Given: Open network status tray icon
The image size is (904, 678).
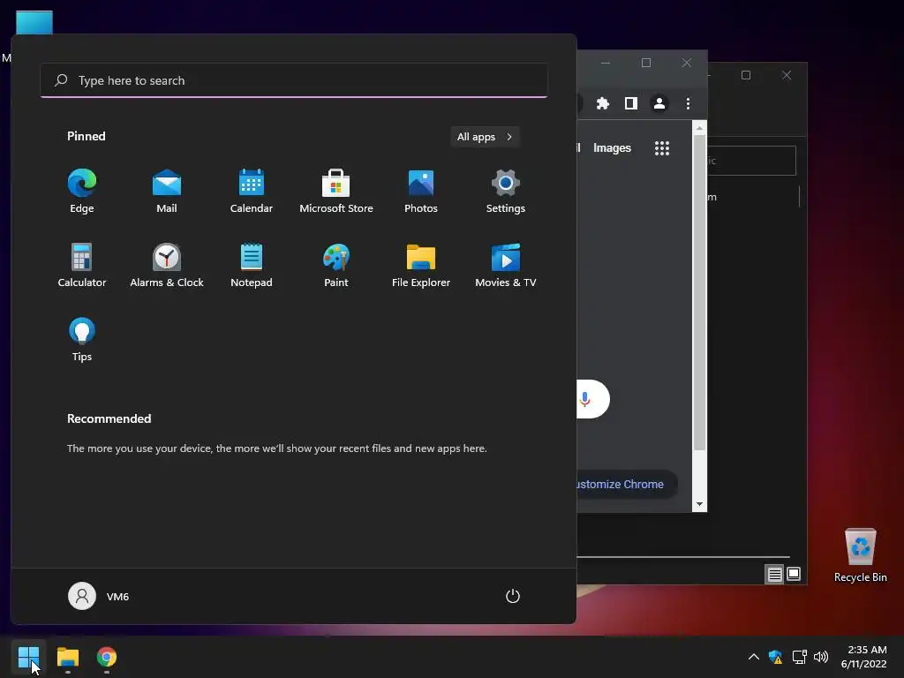Looking at the screenshot, I should (799, 657).
